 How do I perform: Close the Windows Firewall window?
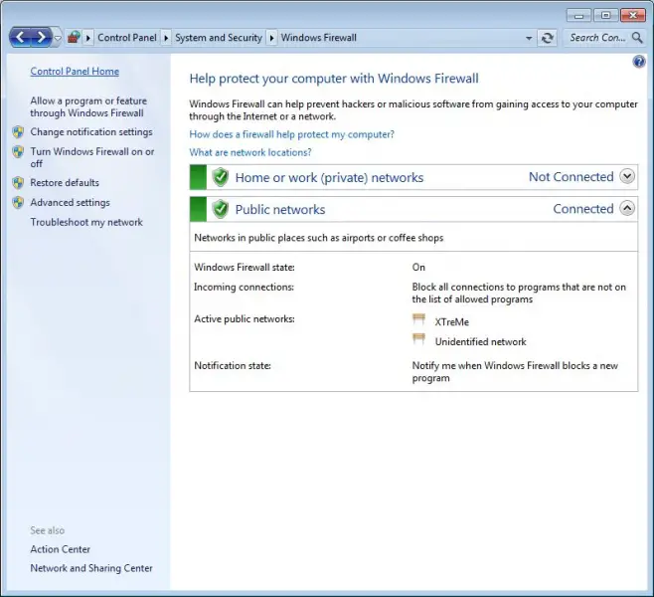[633, 16]
